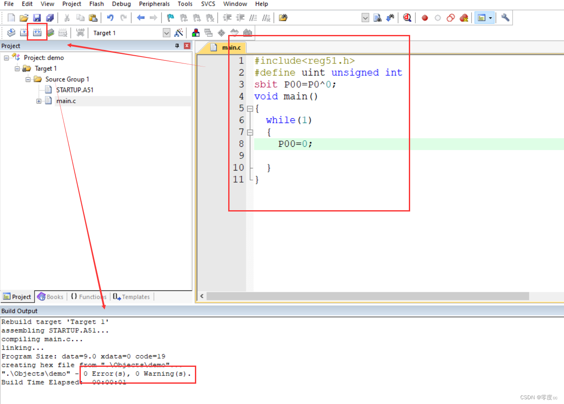Open the Peripherals menu
The width and height of the screenshot is (564, 404).
point(154,4)
